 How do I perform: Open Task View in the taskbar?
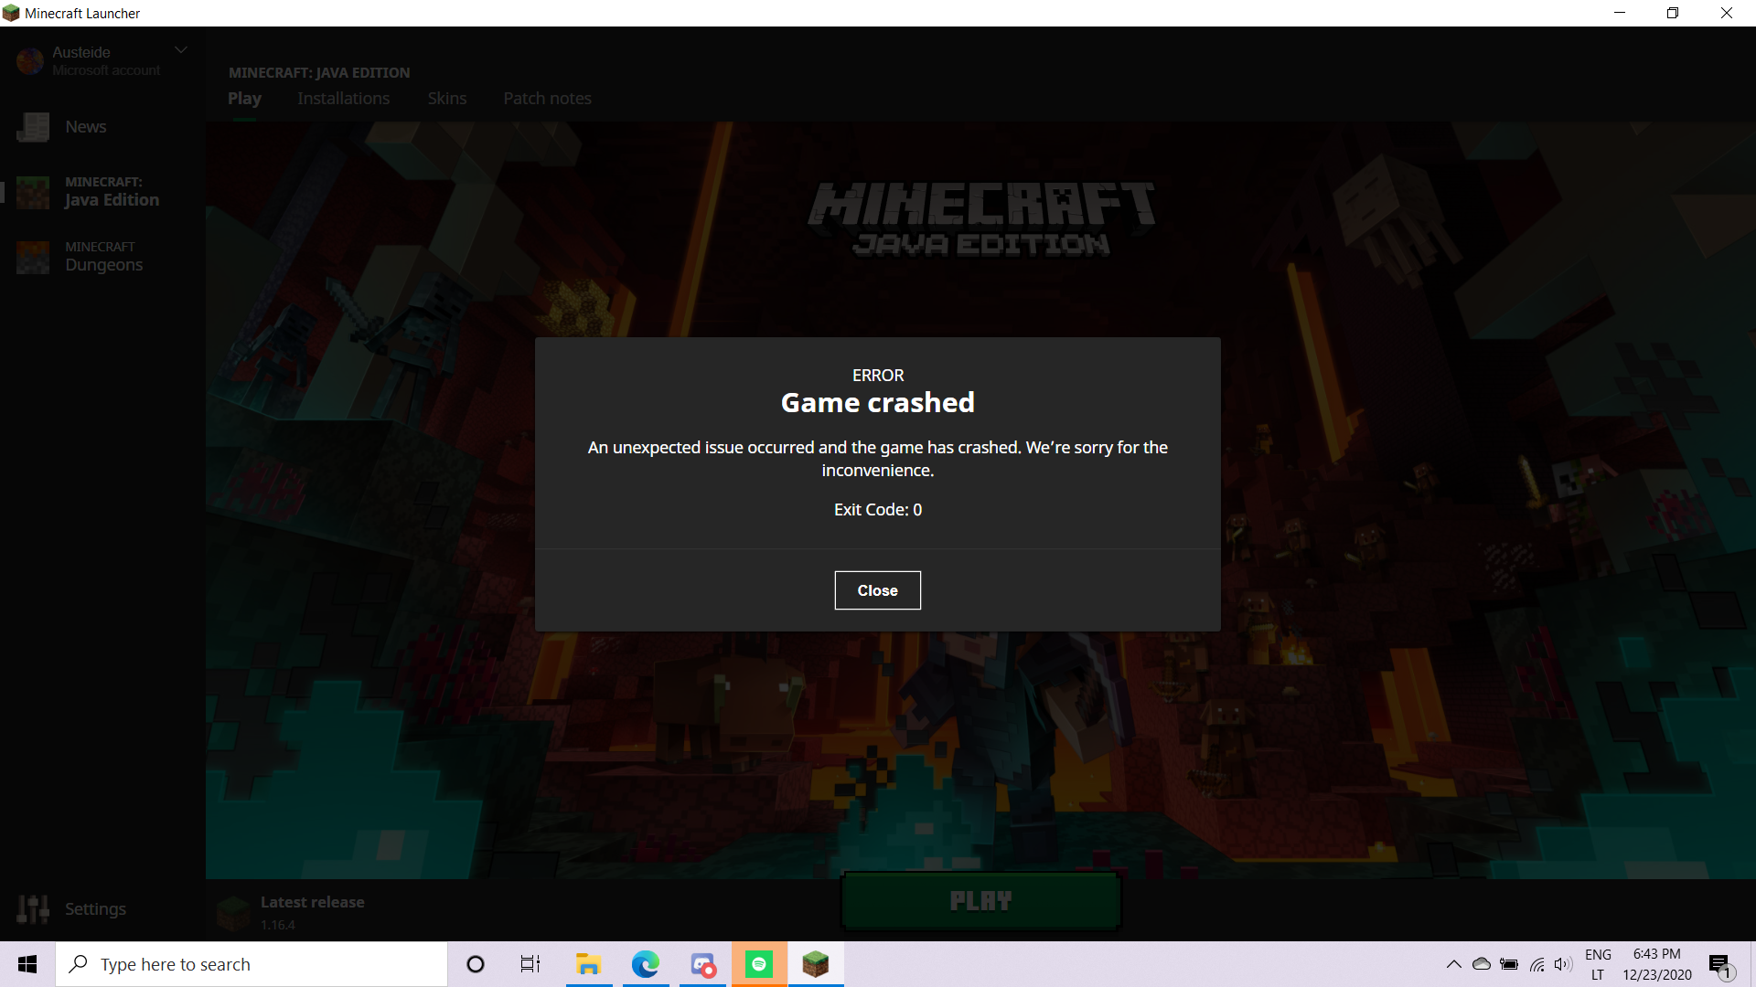(530, 964)
